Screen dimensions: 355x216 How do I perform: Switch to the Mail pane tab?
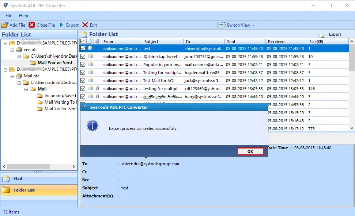pos(39,178)
